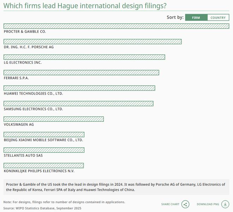Image resolution: width=233 pixels, height=212 pixels.
Task: Click the Ferrari S.P.A. bar
Action: (x=81, y=73)
